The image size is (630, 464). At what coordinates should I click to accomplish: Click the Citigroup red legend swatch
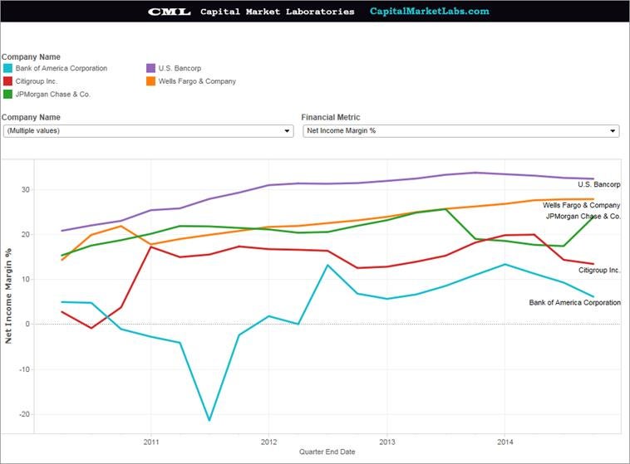click(x=7, y=81)
